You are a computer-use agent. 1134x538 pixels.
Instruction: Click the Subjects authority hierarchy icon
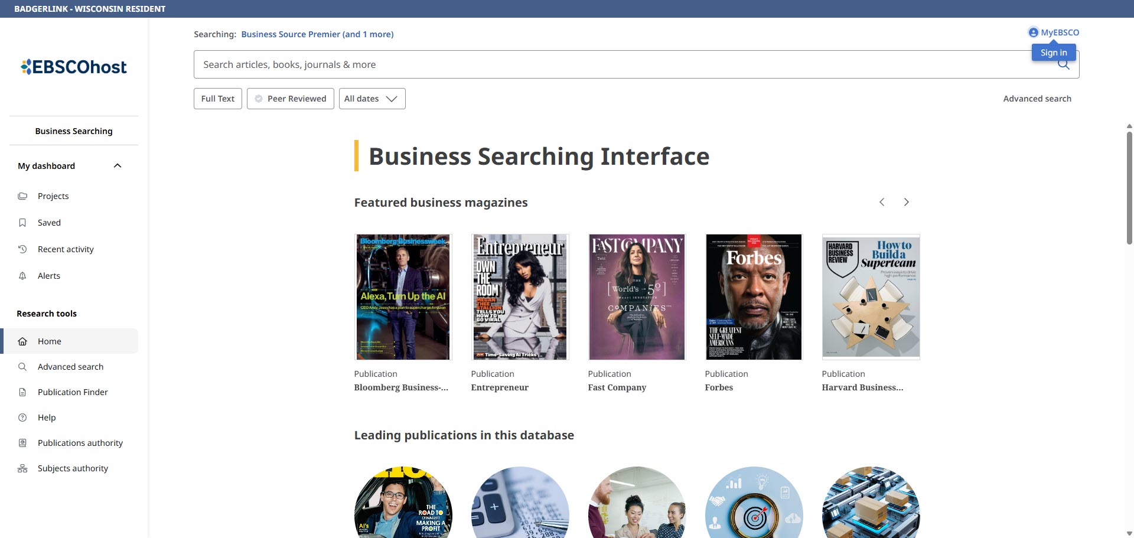coord(22,468)
